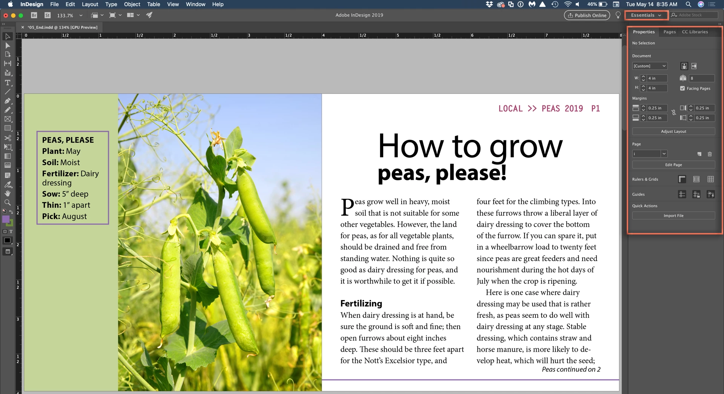Choose the Rectangle shape tool

pos(8,128)
